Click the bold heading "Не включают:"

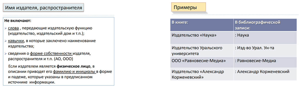pos(18,20)
